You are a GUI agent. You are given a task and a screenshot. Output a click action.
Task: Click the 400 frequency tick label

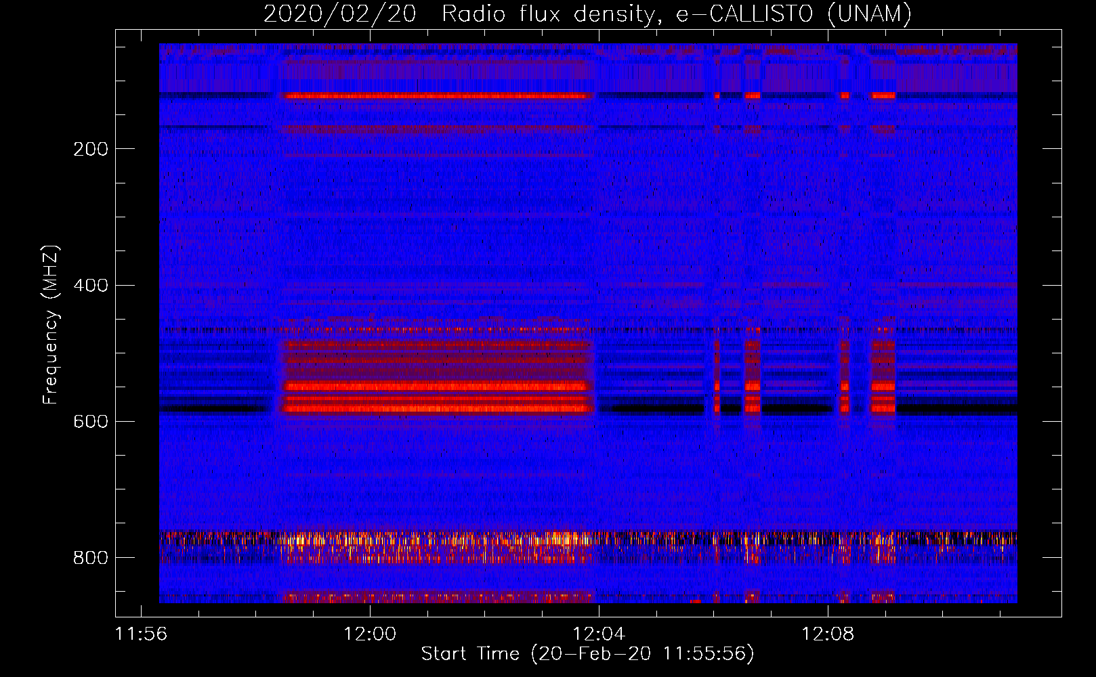90,285
